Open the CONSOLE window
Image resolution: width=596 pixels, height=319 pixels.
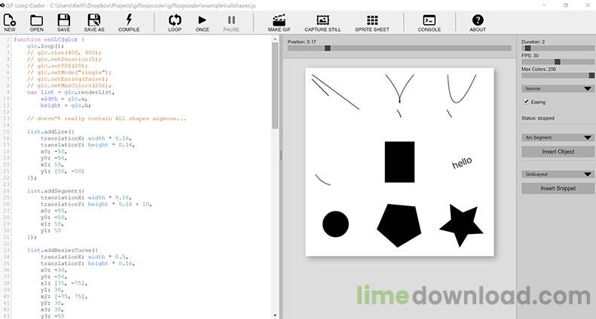pyautogui.click(x=429, y=22)
